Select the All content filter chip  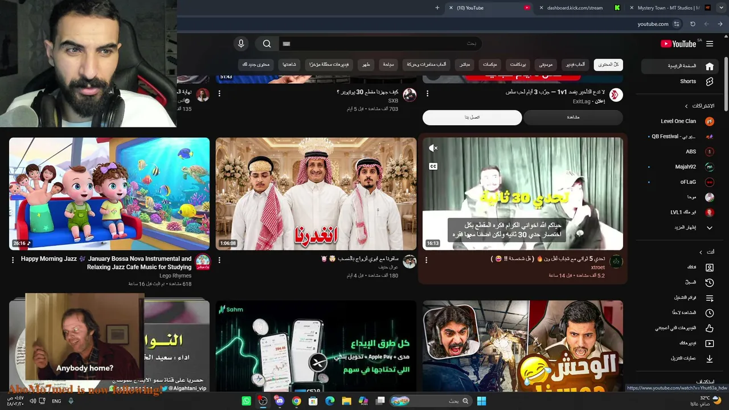coord(608,65)
